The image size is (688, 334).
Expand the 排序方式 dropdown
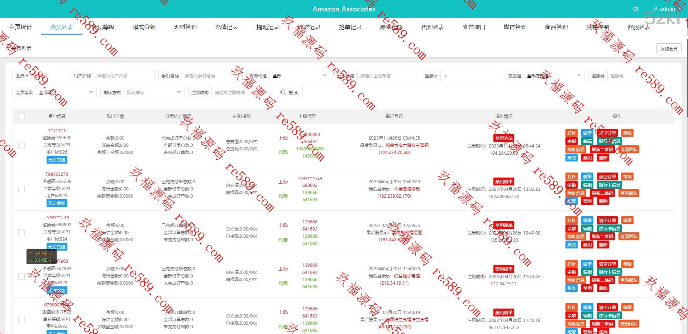(153, 92)
